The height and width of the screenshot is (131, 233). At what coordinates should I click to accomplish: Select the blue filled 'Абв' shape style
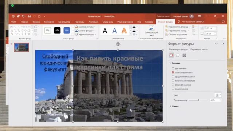coord(67,30)
